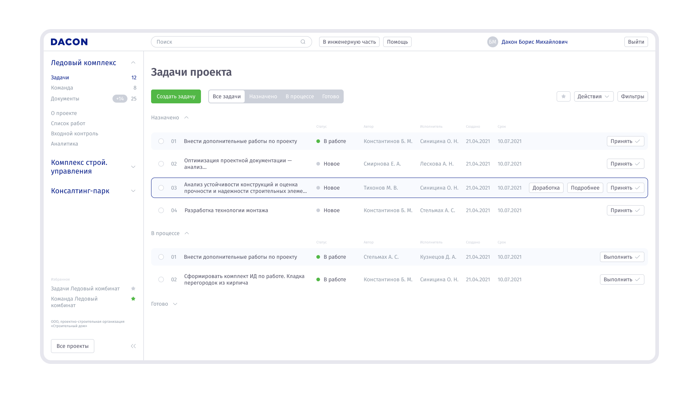Click the star favorites button near Действия
Screen dimensions: 699x393
click(x=563, y=96)
